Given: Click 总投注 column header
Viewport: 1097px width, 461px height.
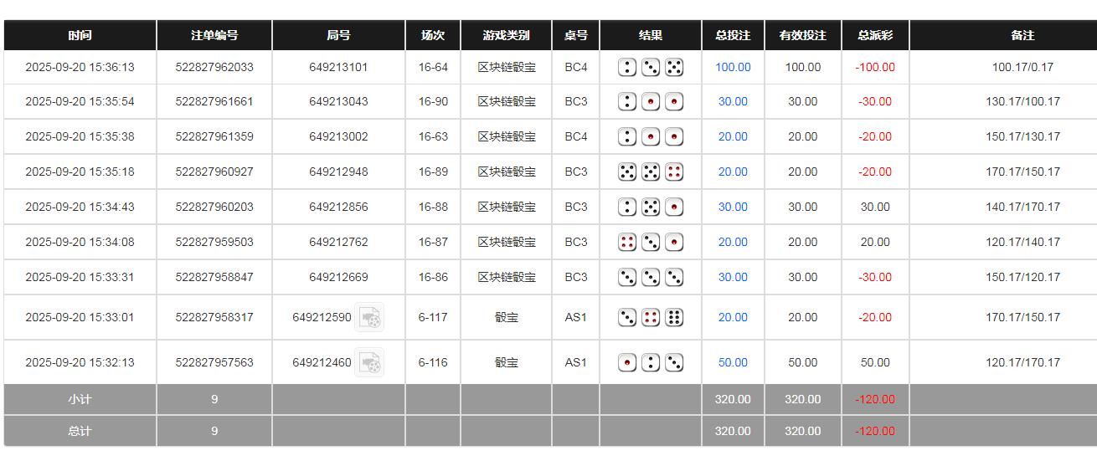Looking at the screenshot, I should (x=733, y=35).
